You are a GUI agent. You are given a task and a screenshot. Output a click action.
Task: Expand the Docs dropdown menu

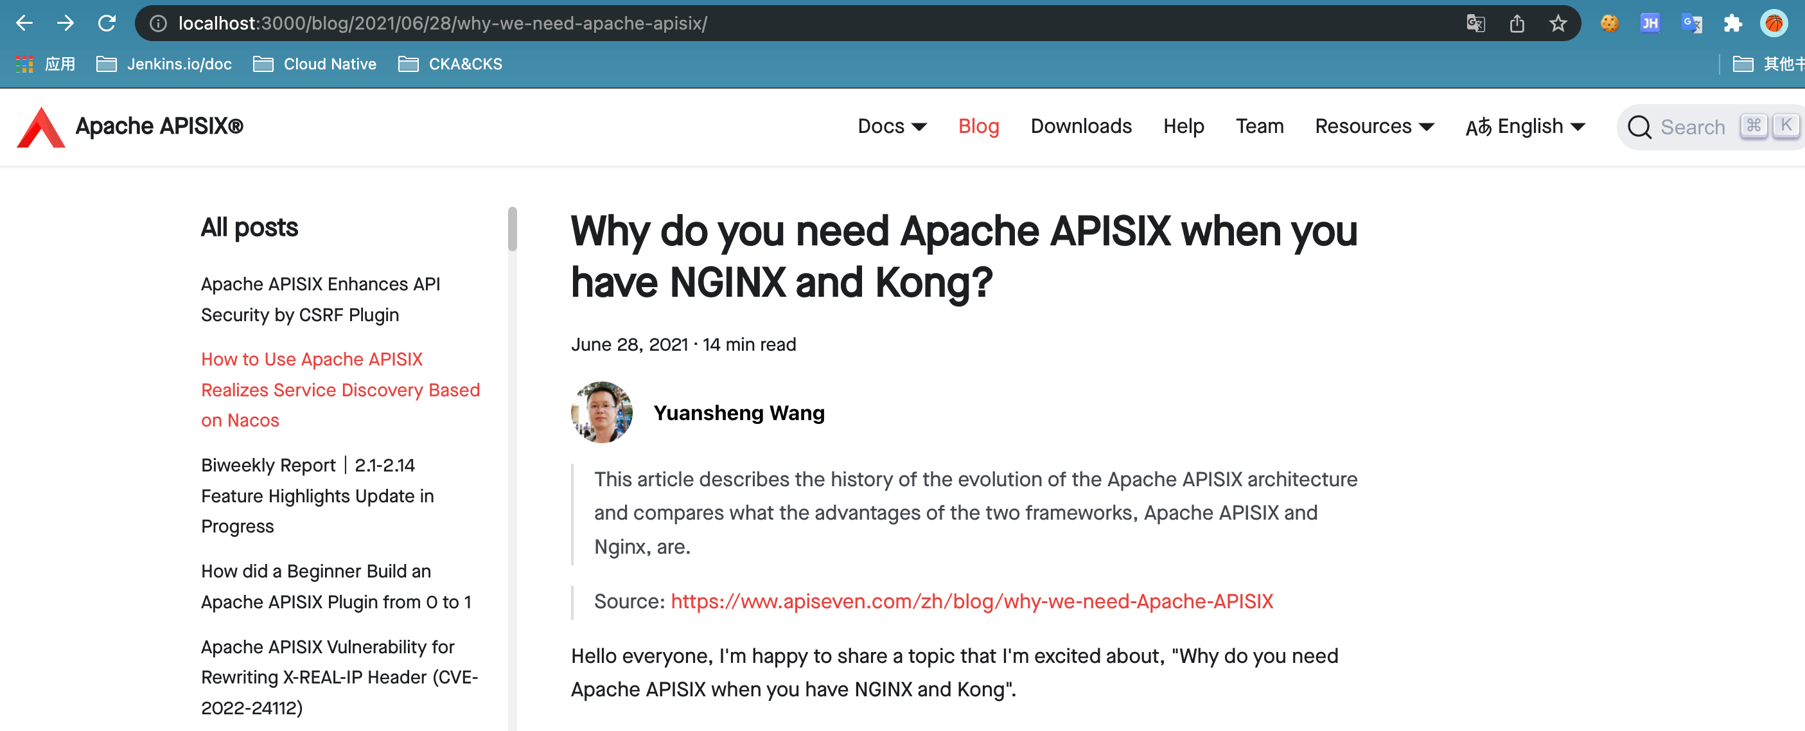[893, 126]
